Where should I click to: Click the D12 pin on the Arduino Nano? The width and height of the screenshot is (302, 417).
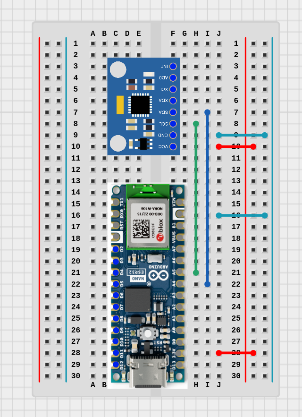[116, 364]
